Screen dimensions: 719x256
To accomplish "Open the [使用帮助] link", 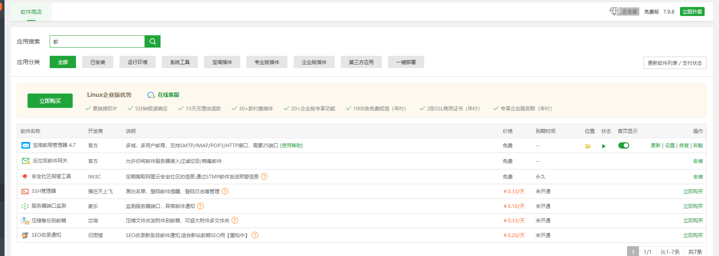I will tap(292, 146).
